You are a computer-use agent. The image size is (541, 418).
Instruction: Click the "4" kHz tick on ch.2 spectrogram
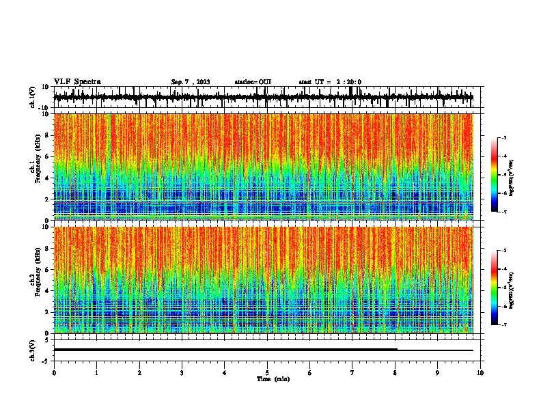[47, 291]
